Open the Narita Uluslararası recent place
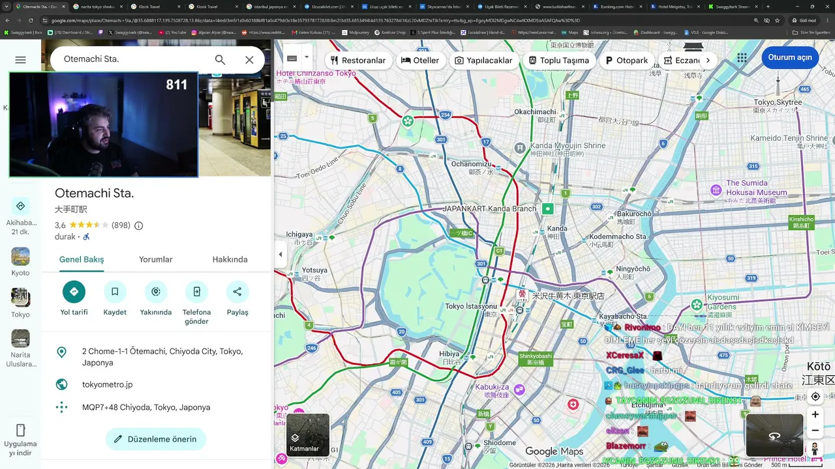Image resolution: width=835 pixels, height=469 pixels. 20,348
